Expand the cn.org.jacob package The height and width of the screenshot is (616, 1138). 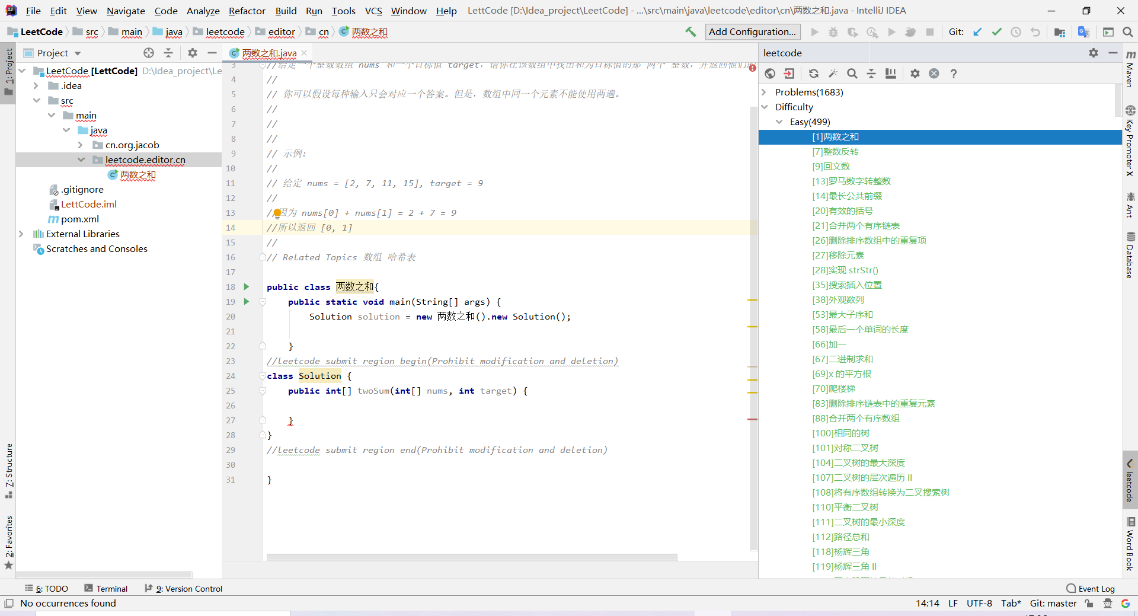point(81,145)
